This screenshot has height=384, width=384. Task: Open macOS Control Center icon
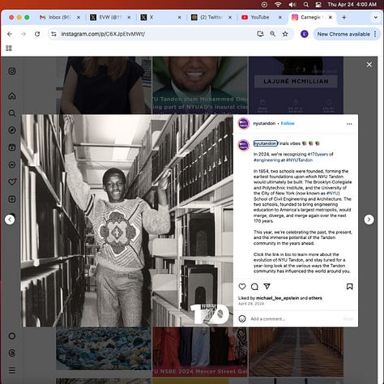click(318, 5)
